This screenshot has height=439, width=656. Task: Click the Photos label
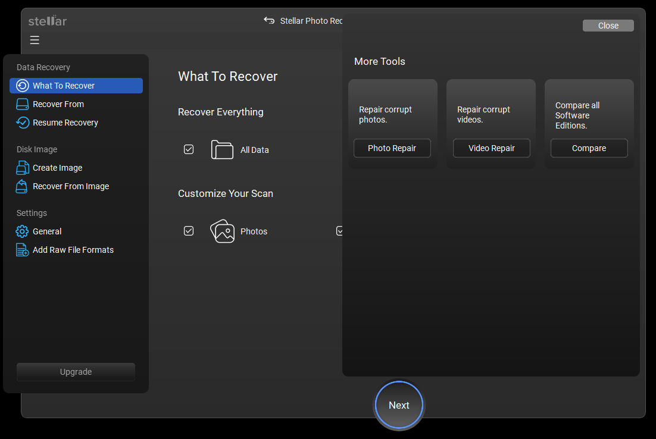[254, 231]
